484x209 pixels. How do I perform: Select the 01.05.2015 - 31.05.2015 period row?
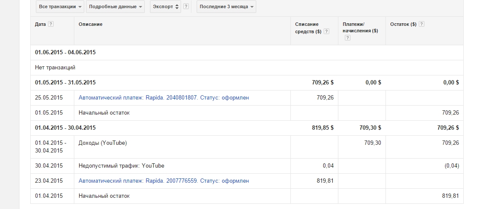pos(65,83)
